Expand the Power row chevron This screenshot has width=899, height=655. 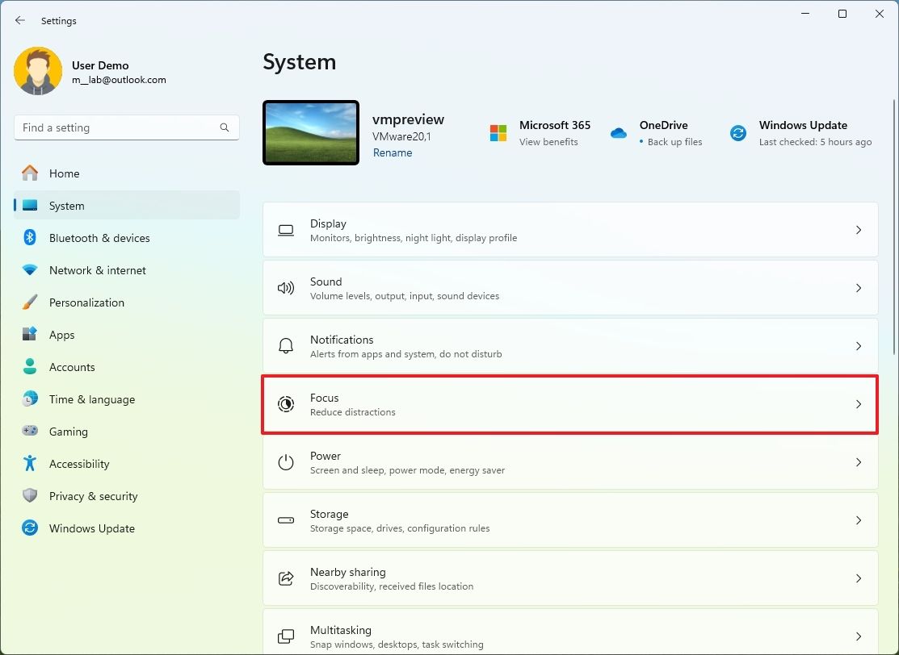point(858,462)
